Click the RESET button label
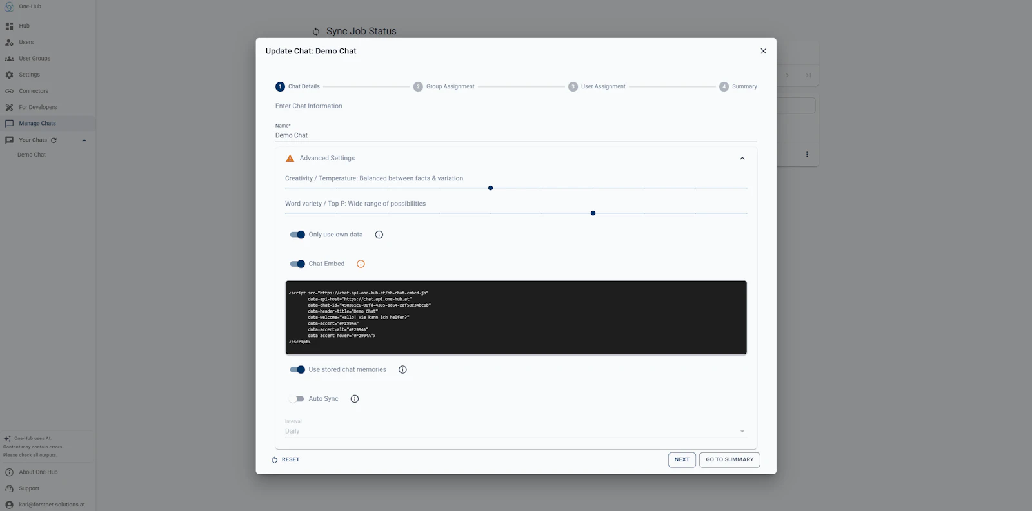Image resolution: width=1032 pixels, height=511 pixels. click(x=290, y=460)
